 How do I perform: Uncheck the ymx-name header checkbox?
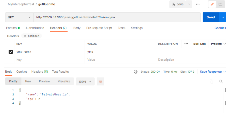[x=11, y=52]
